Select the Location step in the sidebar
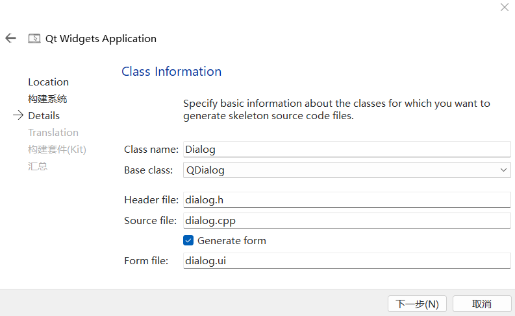This screenshot has height=316, width=515. [48, 82]
